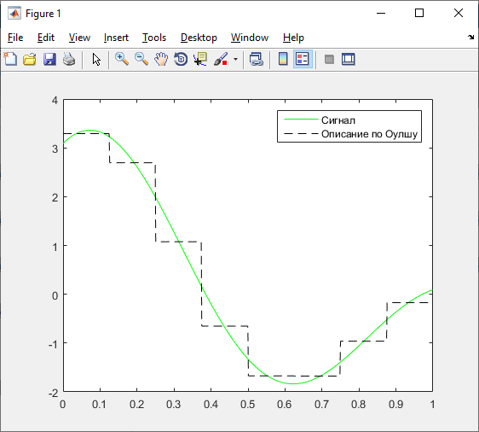Open the View menu
The image size is (479, 432).
click(79, 38)
